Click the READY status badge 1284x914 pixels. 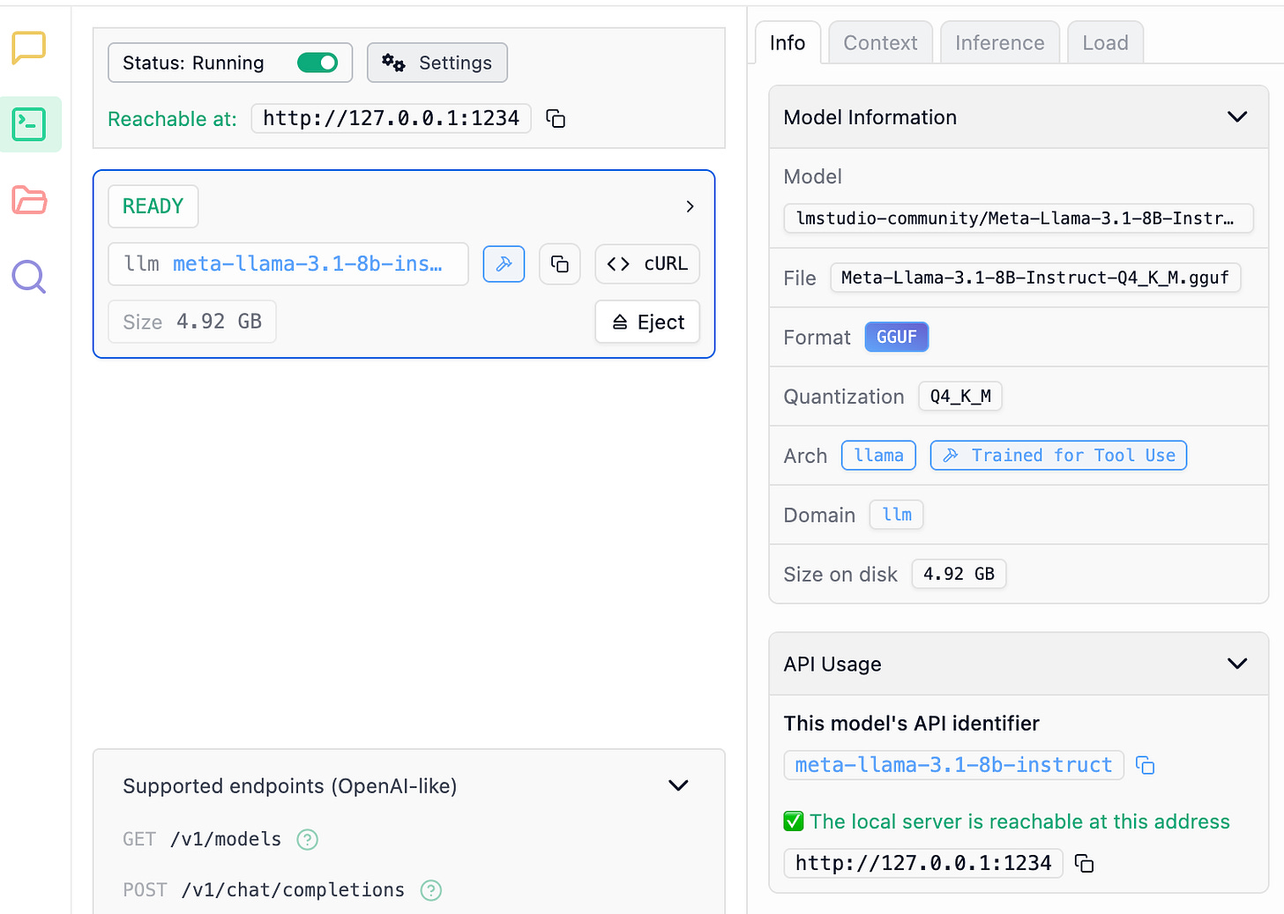153,206
